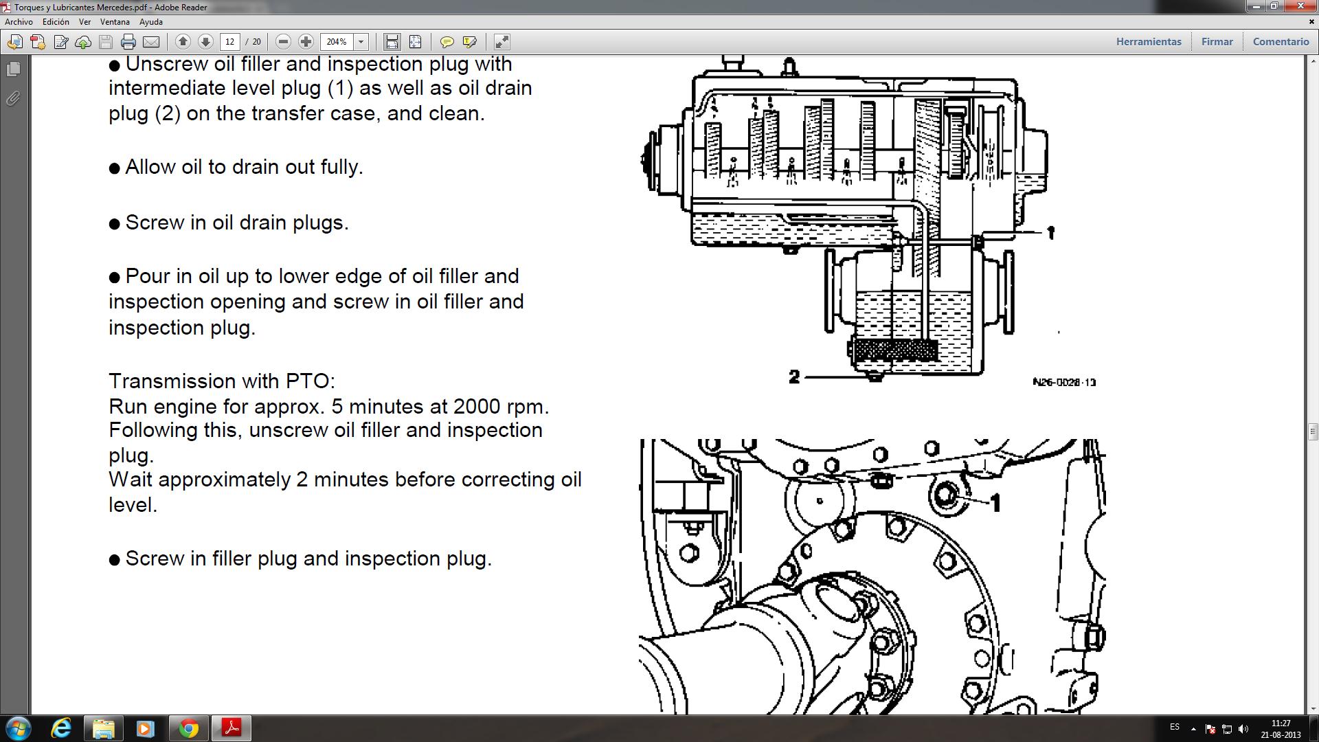The width and height of the screenshot is (1319, 742).
Task: Click the Fit width scrolling icon
Action: point(392,42)
